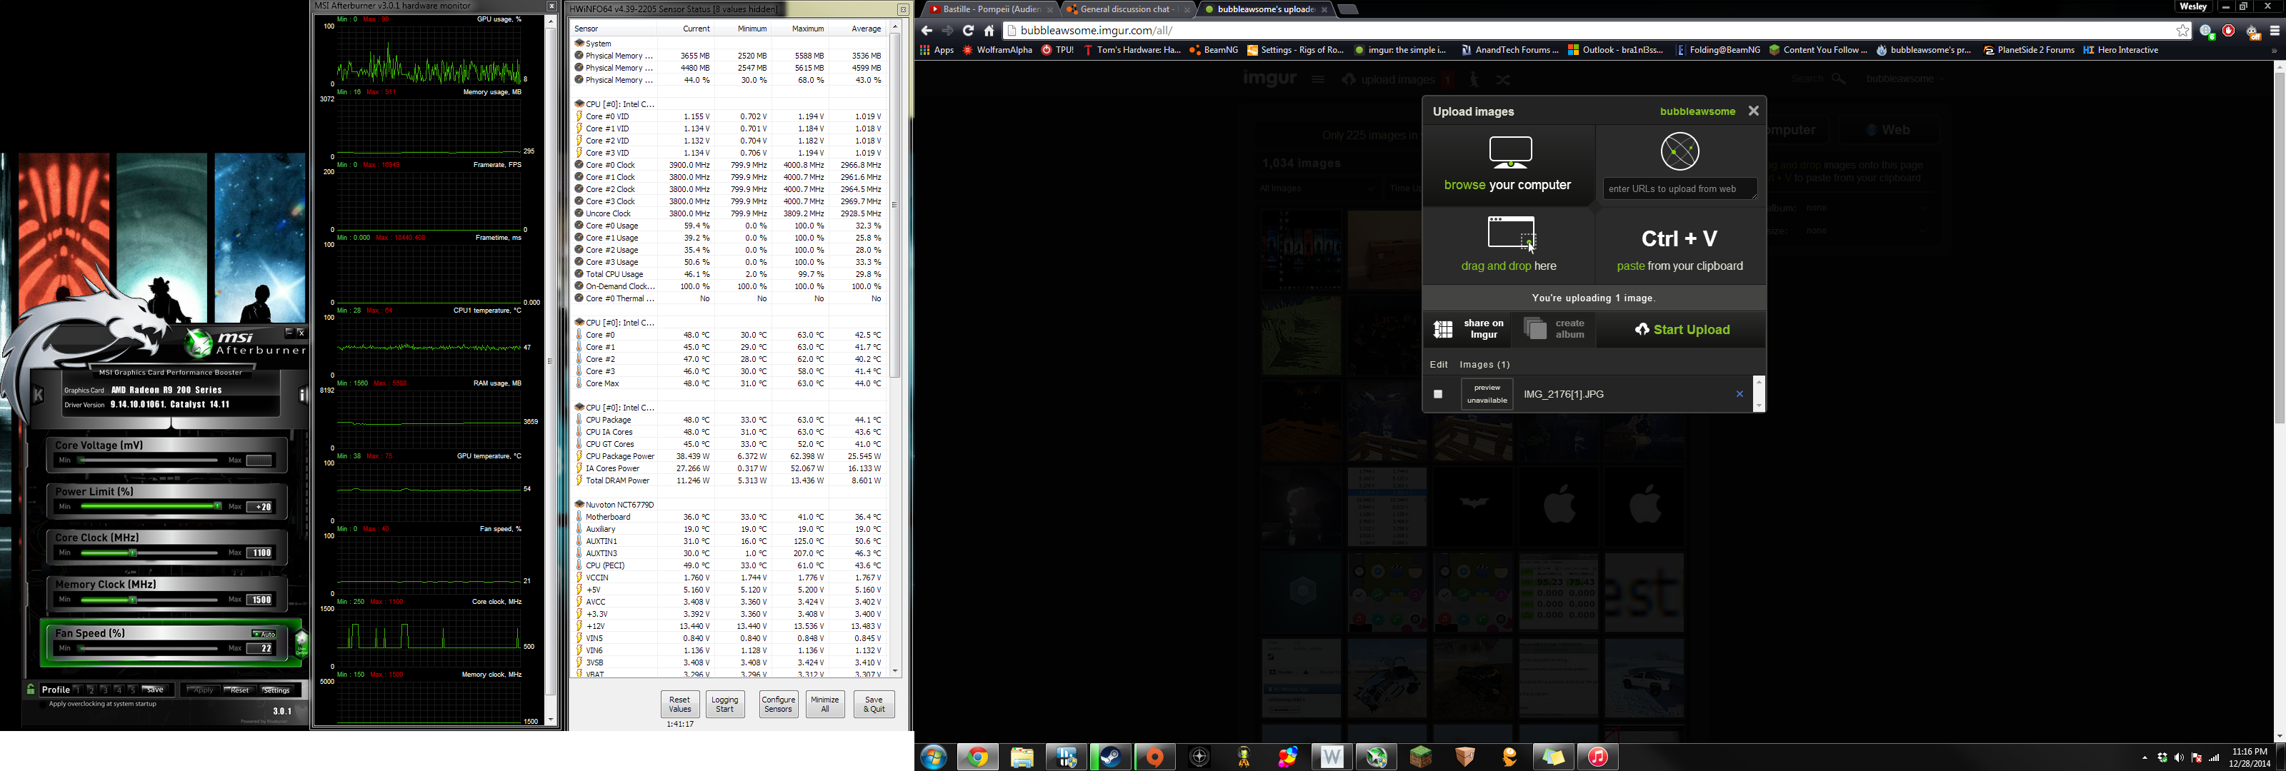The width and height of the screenshot is (2286, 771).
Task: Check the IMG_2176[1].JPG checkbox
Action: [x=1439, y=394]
